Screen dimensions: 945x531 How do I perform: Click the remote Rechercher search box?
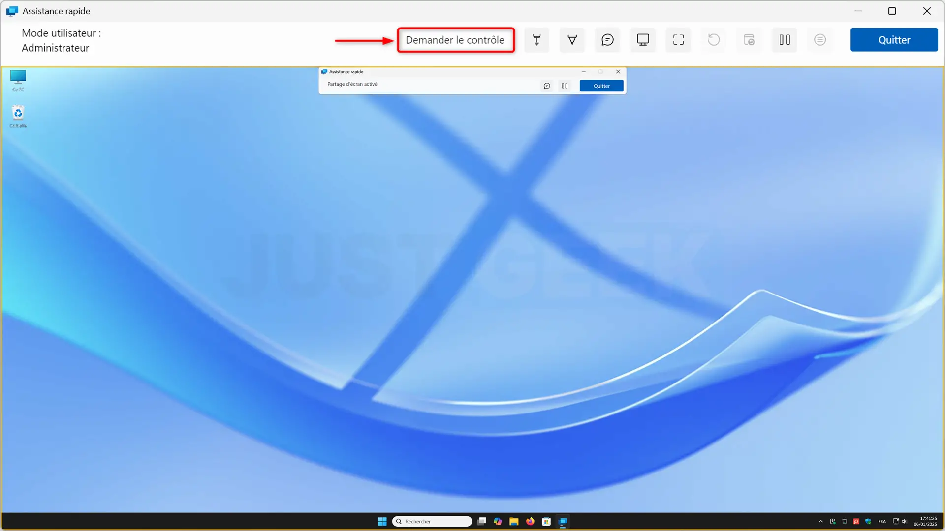432,521
